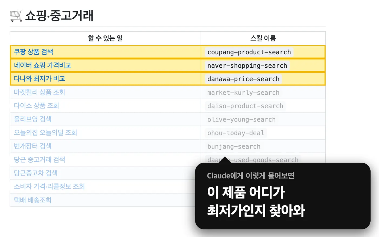
Task: Follow the 번개장터 검색 link
Action: (33, 146)
